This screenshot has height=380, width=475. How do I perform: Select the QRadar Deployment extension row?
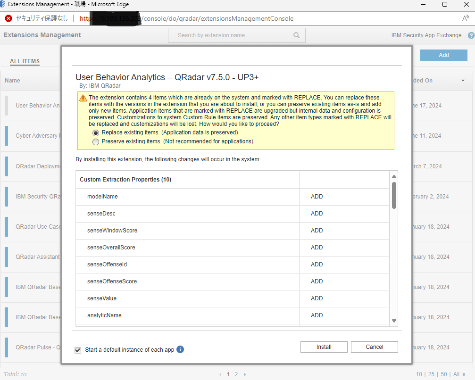coord(31,166)
